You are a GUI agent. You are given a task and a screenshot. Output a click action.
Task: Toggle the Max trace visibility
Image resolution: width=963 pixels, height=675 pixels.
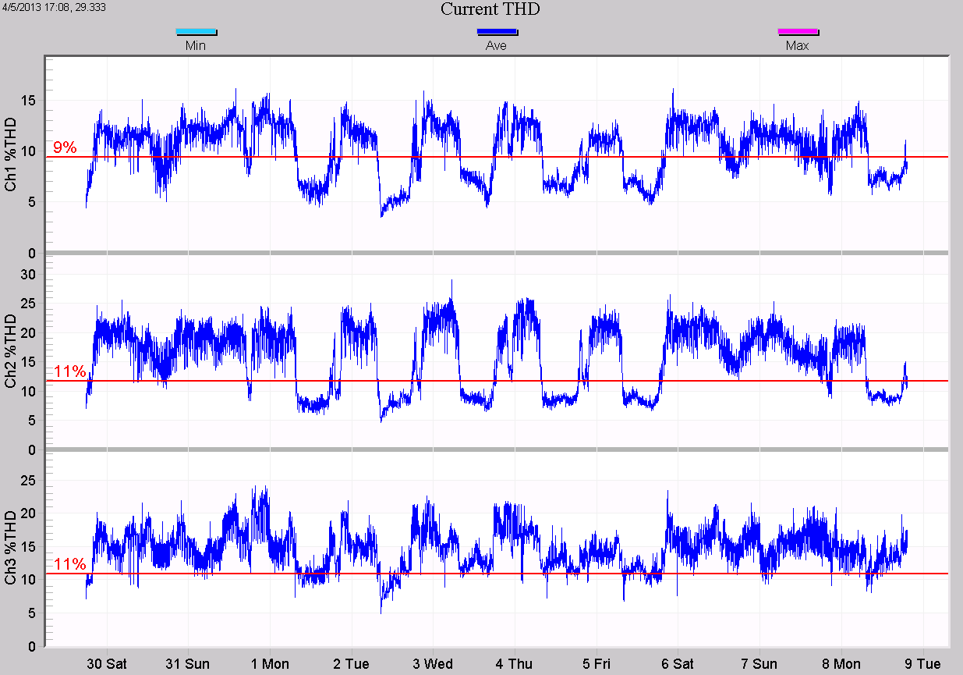(798, 44)
